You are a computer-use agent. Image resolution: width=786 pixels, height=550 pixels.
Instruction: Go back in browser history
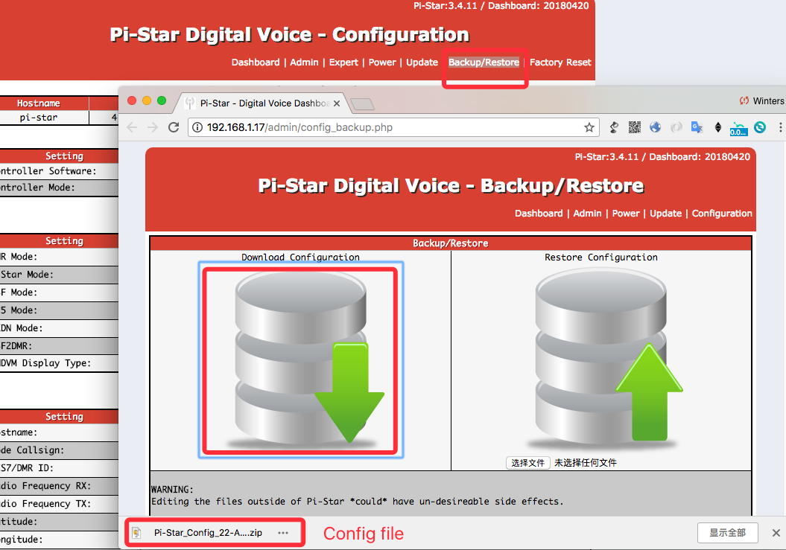(132, 127)
